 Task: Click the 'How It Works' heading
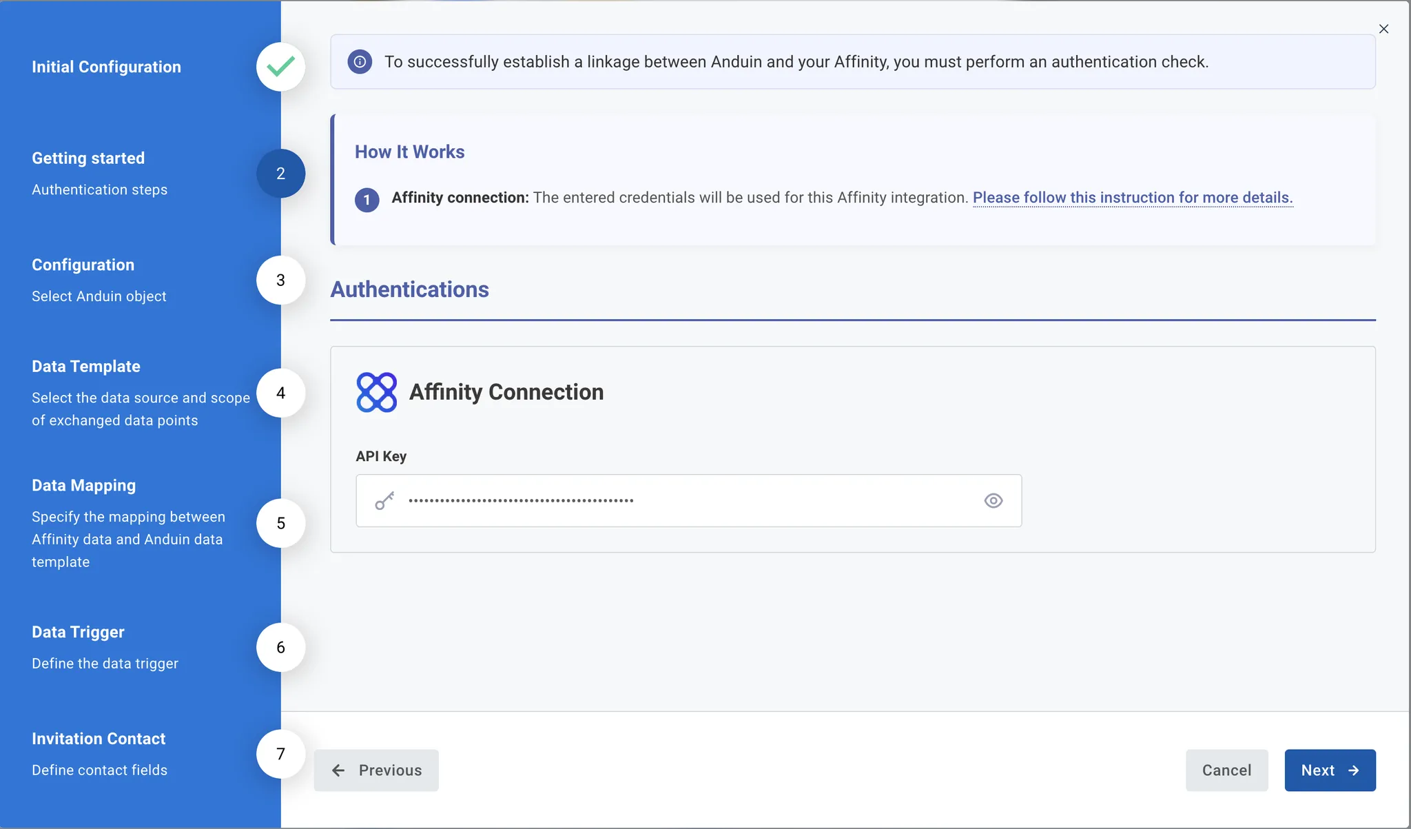409,152
